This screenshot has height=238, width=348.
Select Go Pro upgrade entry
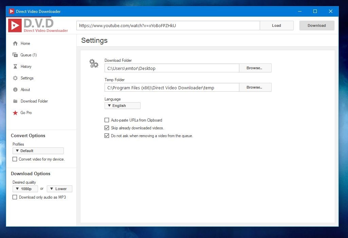tap(26, 113)
